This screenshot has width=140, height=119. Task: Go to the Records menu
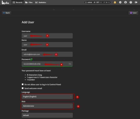17,2
